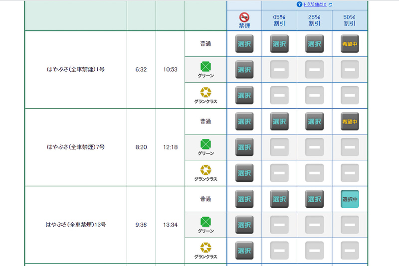Click the arrival time 12:18

pos(170,147)
